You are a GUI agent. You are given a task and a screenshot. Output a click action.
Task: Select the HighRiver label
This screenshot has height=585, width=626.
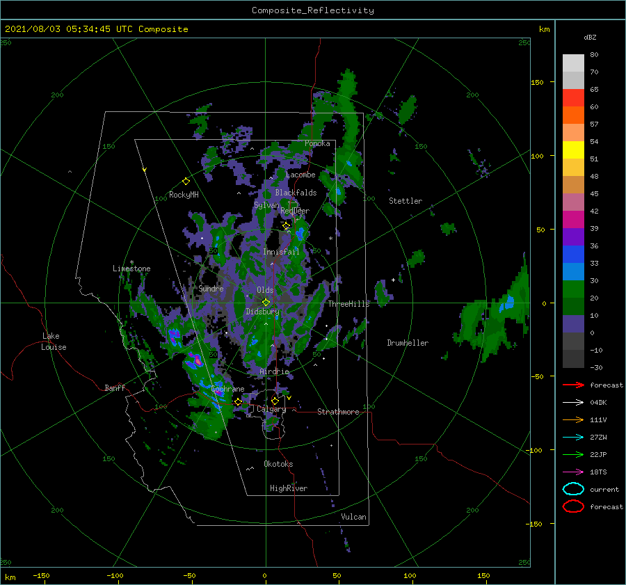(x=289, y=488)
